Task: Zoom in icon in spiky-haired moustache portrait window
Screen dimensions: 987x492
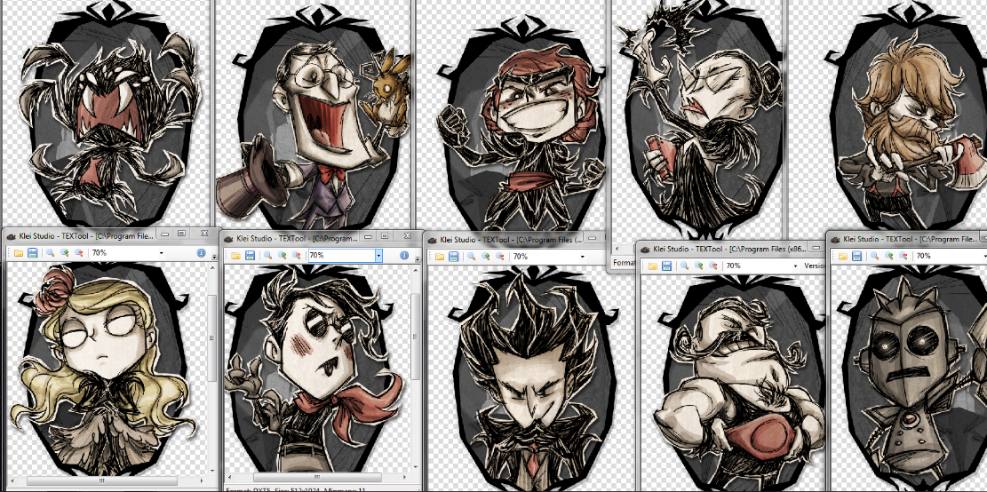Action: click(486, 257)
